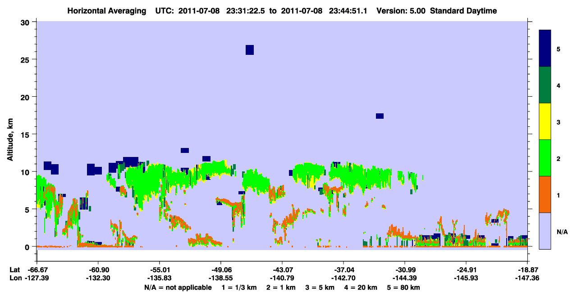Viewport: 586px width, 300px height.
Task: Click the isolated blue feature near 17 km altitude
Action: (380, 116)
